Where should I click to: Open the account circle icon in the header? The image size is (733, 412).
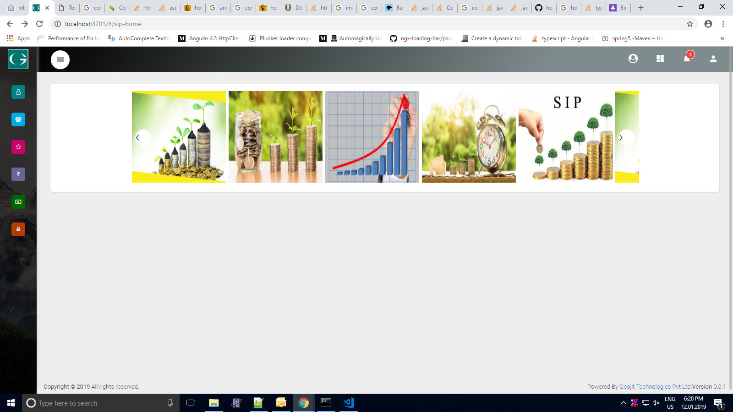click(633, 59)
